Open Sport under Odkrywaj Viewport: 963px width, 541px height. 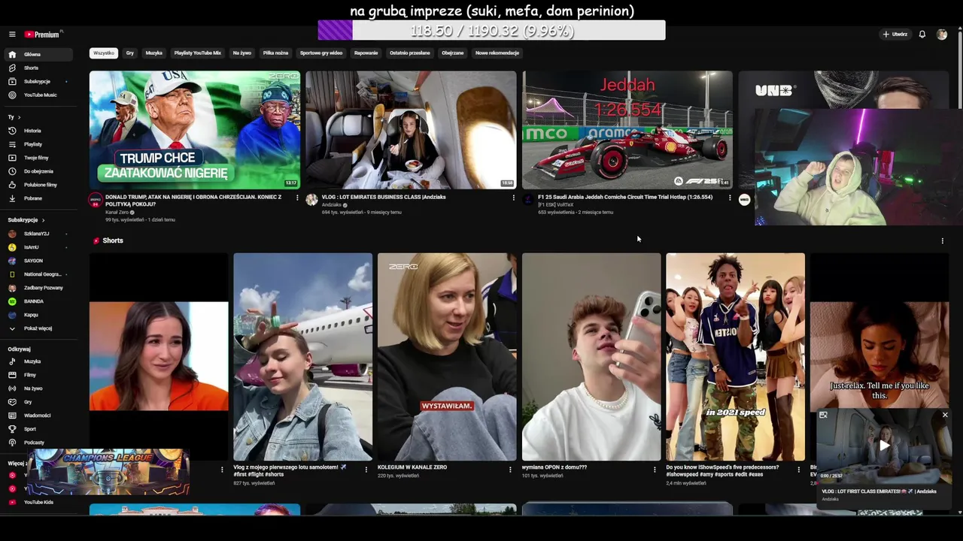(40, 429)
